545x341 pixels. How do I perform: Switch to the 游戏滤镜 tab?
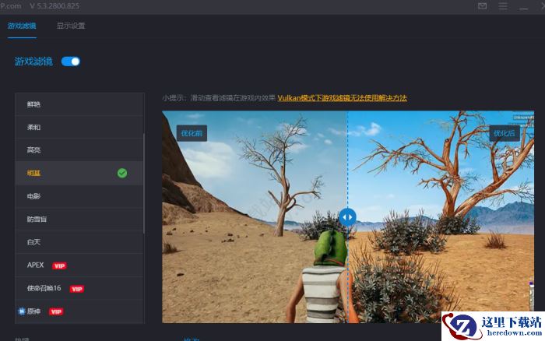(x=22, y=26)
